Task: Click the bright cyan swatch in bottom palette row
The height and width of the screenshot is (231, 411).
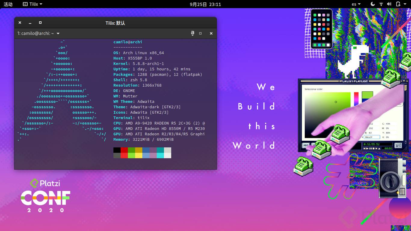Action: tap(160, 156)
